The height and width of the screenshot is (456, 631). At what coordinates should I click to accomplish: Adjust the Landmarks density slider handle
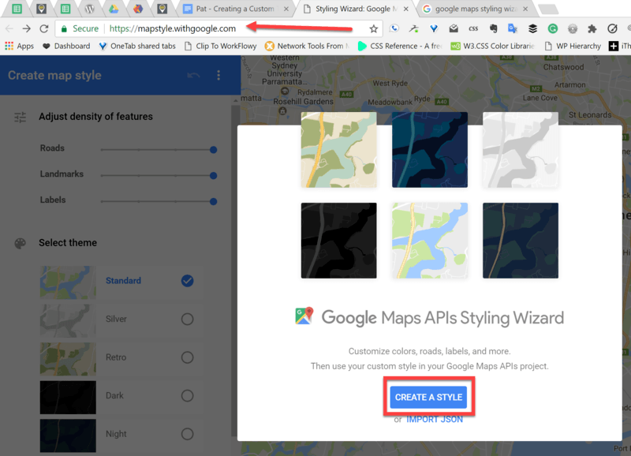pyautogui.click(x=213, y=175)
